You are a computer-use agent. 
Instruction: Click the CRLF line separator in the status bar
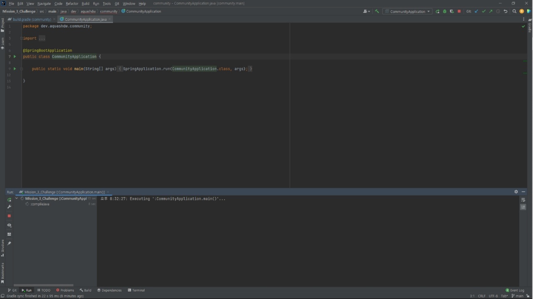pyautogui.click(x=482, y=296)
